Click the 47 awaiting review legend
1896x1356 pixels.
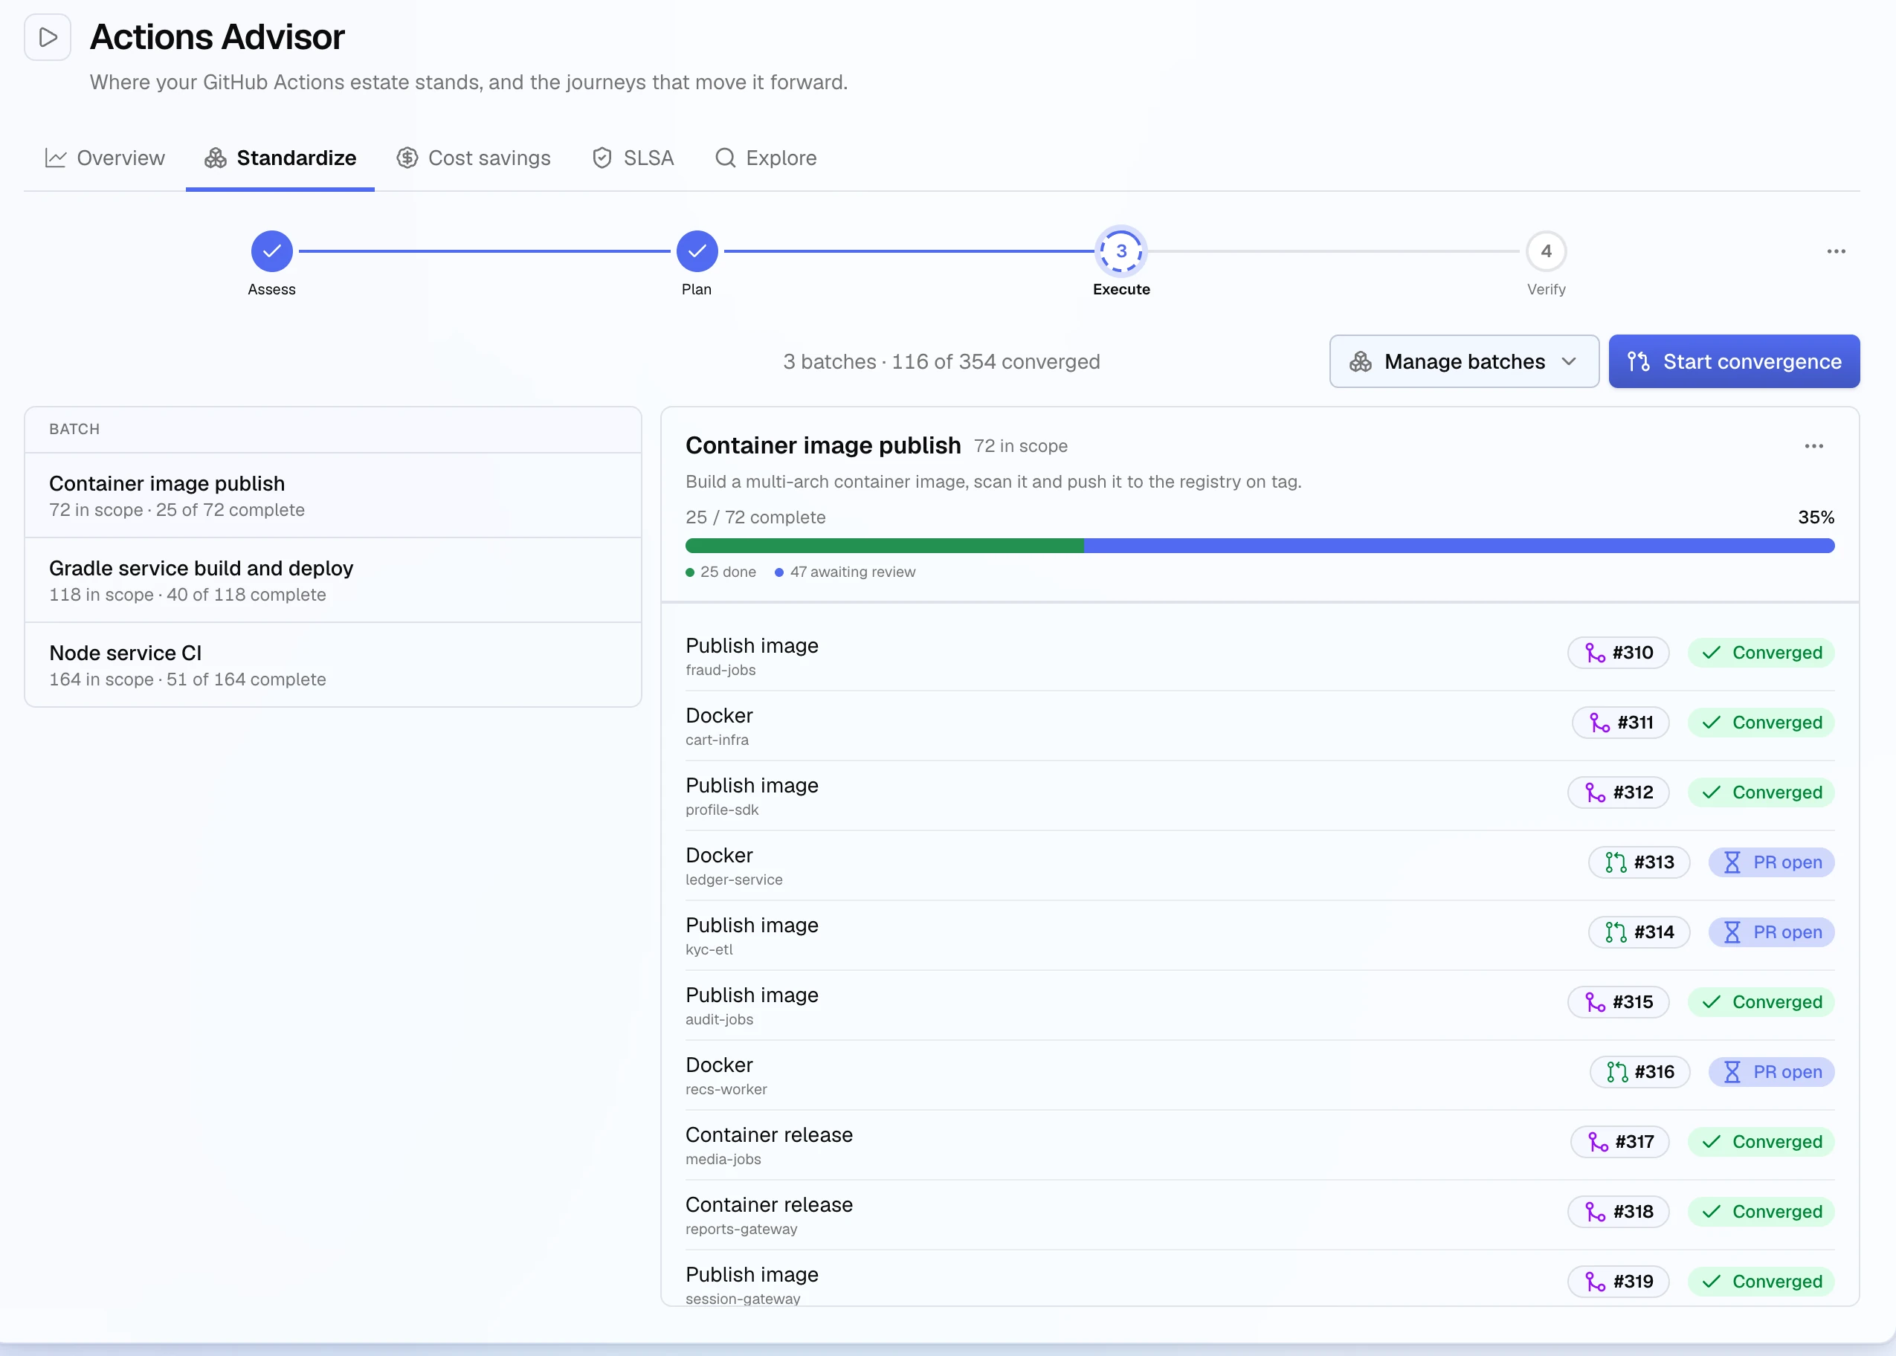tap(845, 572)
